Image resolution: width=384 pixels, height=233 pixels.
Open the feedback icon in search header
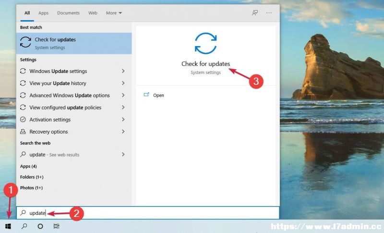point(255,13)
